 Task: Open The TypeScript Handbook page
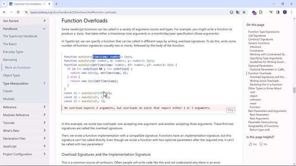(20, 36)
